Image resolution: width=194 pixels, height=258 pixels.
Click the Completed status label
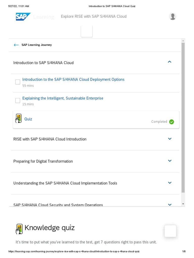click(x=159, y=122)
